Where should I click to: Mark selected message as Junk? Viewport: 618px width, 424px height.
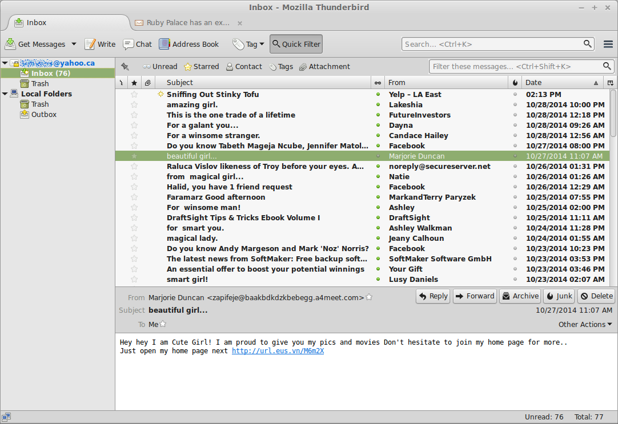[559, 296]
